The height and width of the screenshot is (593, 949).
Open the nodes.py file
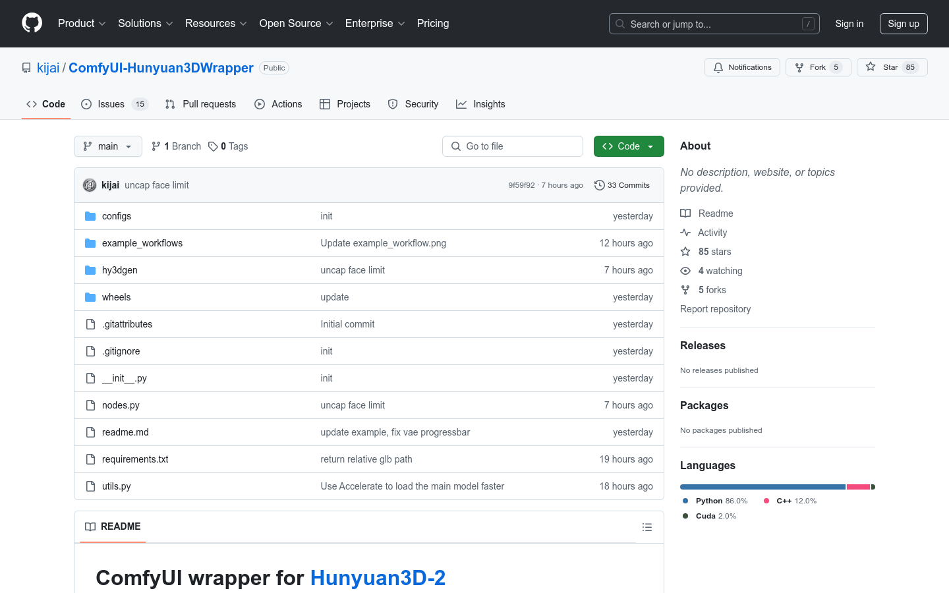[121, 405]
